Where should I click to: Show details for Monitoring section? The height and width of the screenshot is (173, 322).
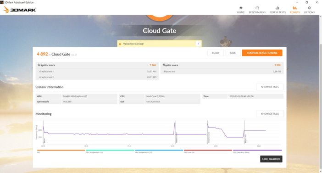point(270,114)
